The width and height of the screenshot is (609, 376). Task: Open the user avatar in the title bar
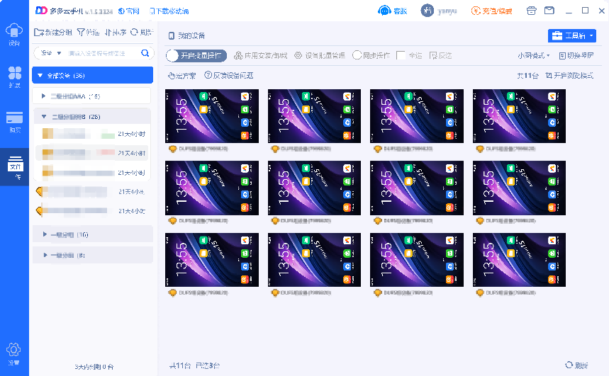[x=428, y=11]
